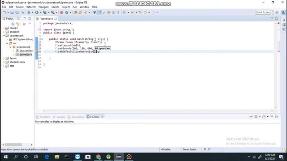Click the error marker on line 10
This screenshot has height=161, width=287.
coord(37,52)
